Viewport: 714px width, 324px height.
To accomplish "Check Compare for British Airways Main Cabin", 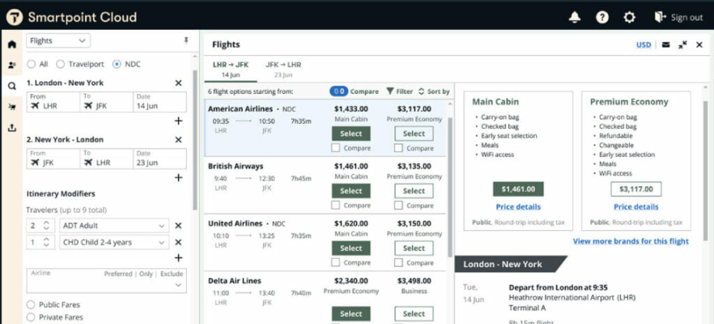I will (335, 206).
